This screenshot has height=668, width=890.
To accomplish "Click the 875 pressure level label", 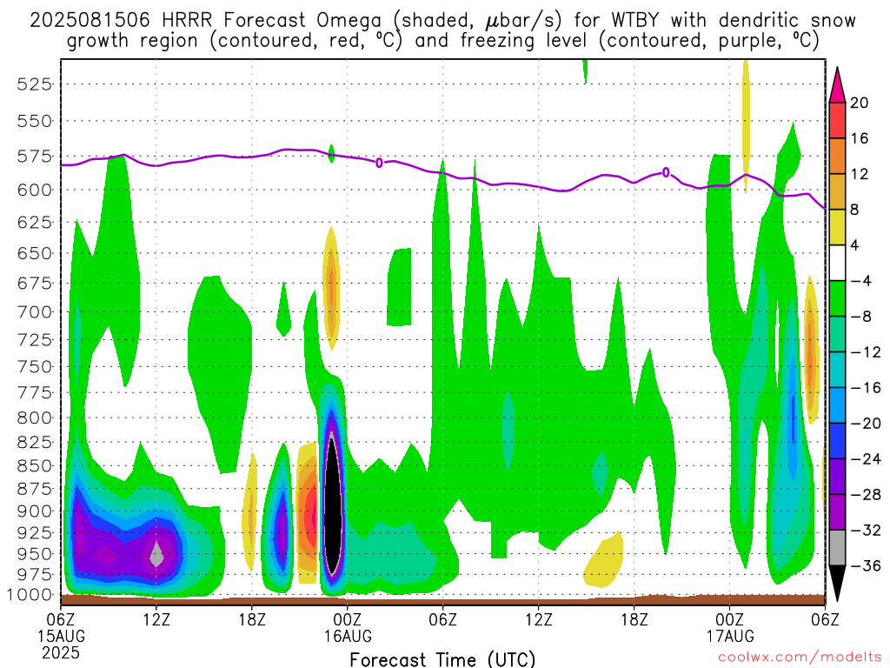I will pos(35,489).
